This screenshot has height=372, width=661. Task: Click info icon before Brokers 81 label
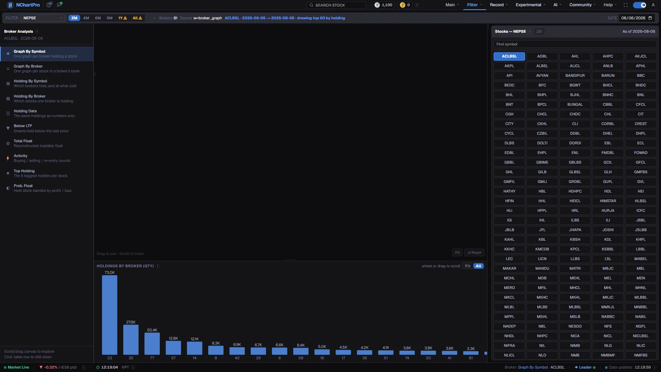[154, 18]
